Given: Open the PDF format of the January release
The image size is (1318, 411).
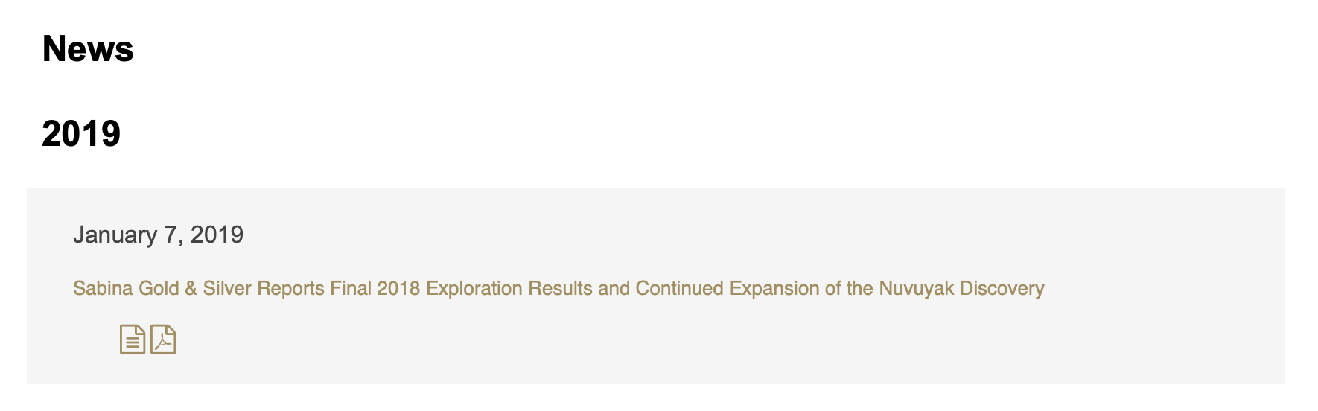Looking at the screenshot, I should (x=163, y=340).
